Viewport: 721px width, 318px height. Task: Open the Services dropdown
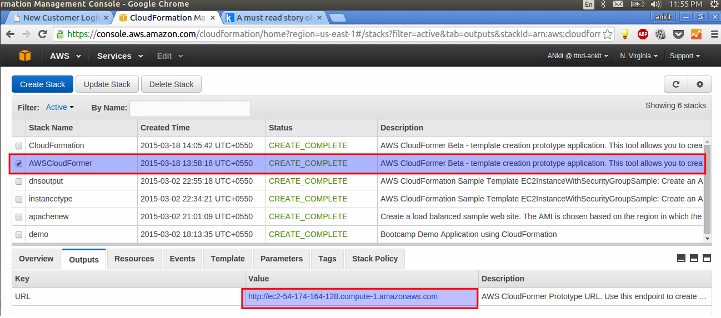120,56
